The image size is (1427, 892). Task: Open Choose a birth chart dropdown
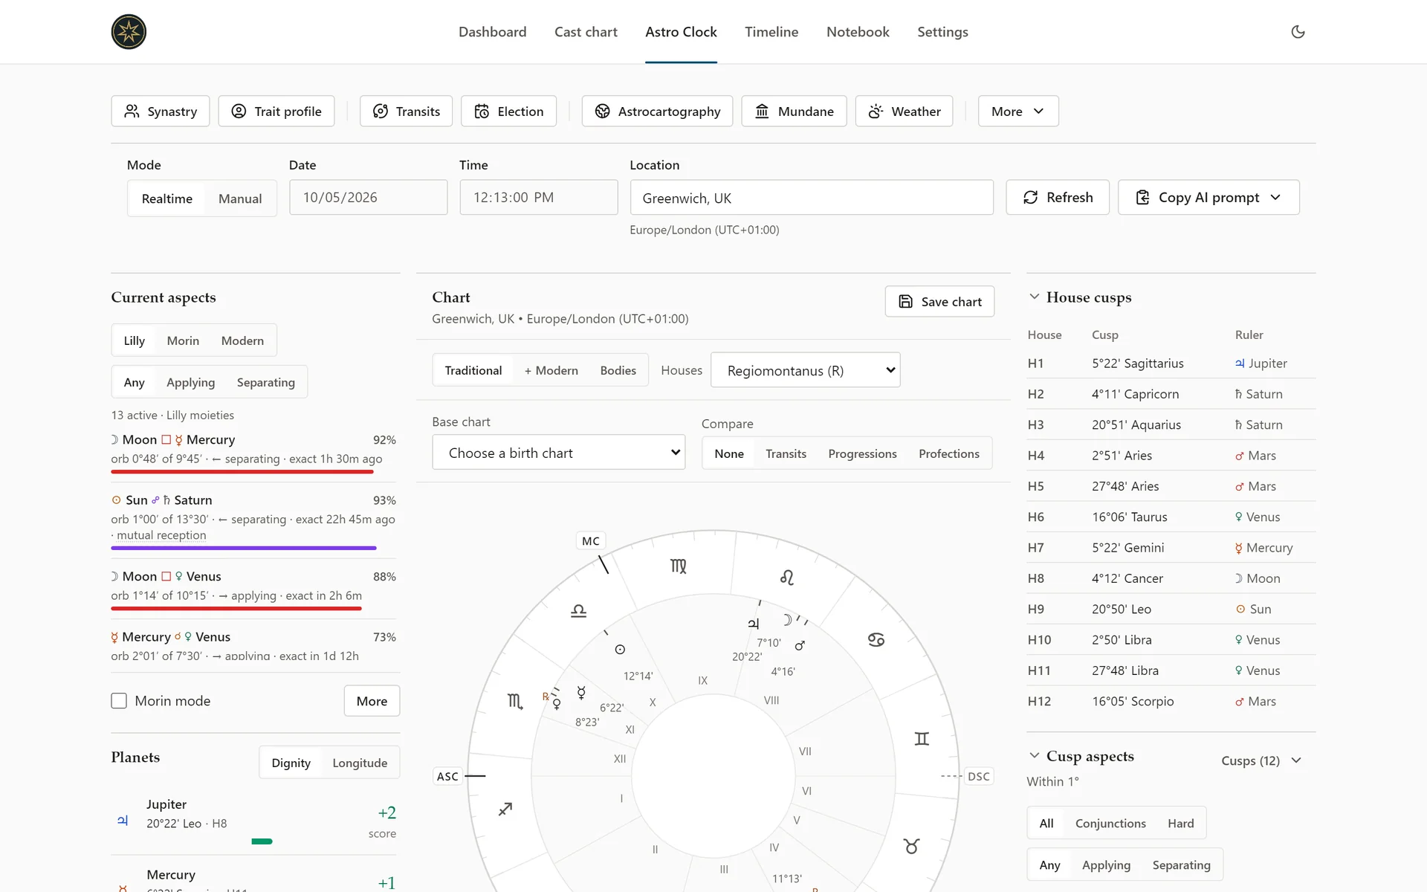[559, 453]
